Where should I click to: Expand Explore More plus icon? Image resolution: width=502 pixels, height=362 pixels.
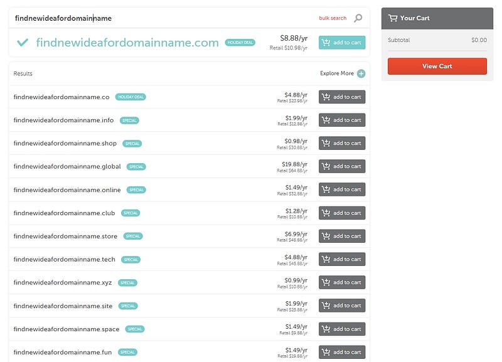tap(361, 73)
